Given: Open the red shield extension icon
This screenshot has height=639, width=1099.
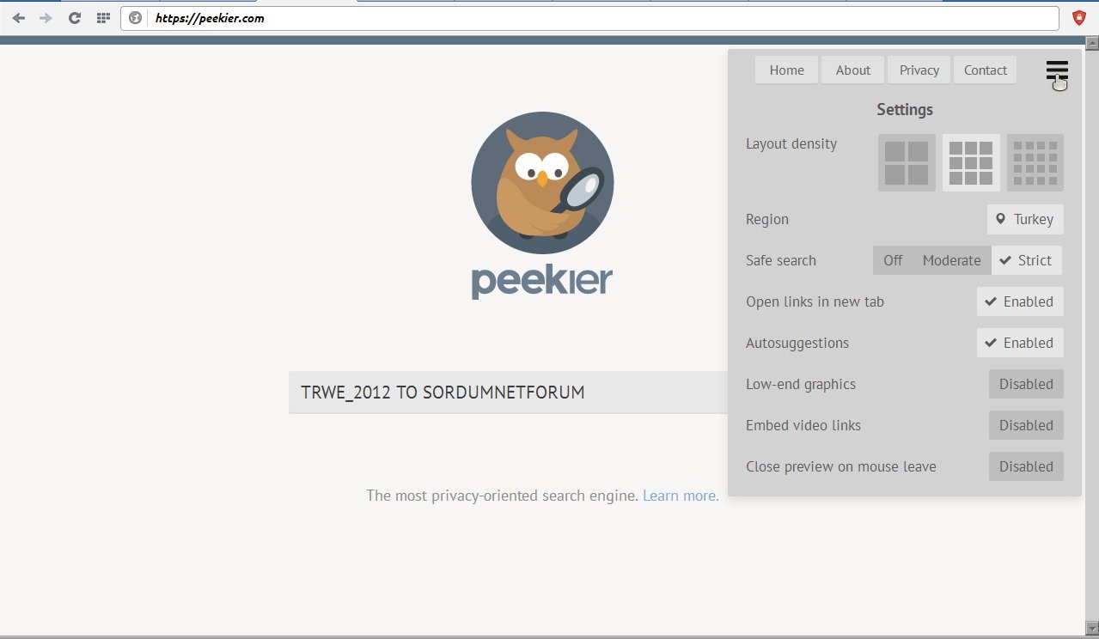Looking at the screenshot, I should click(x=1079, y=18).
